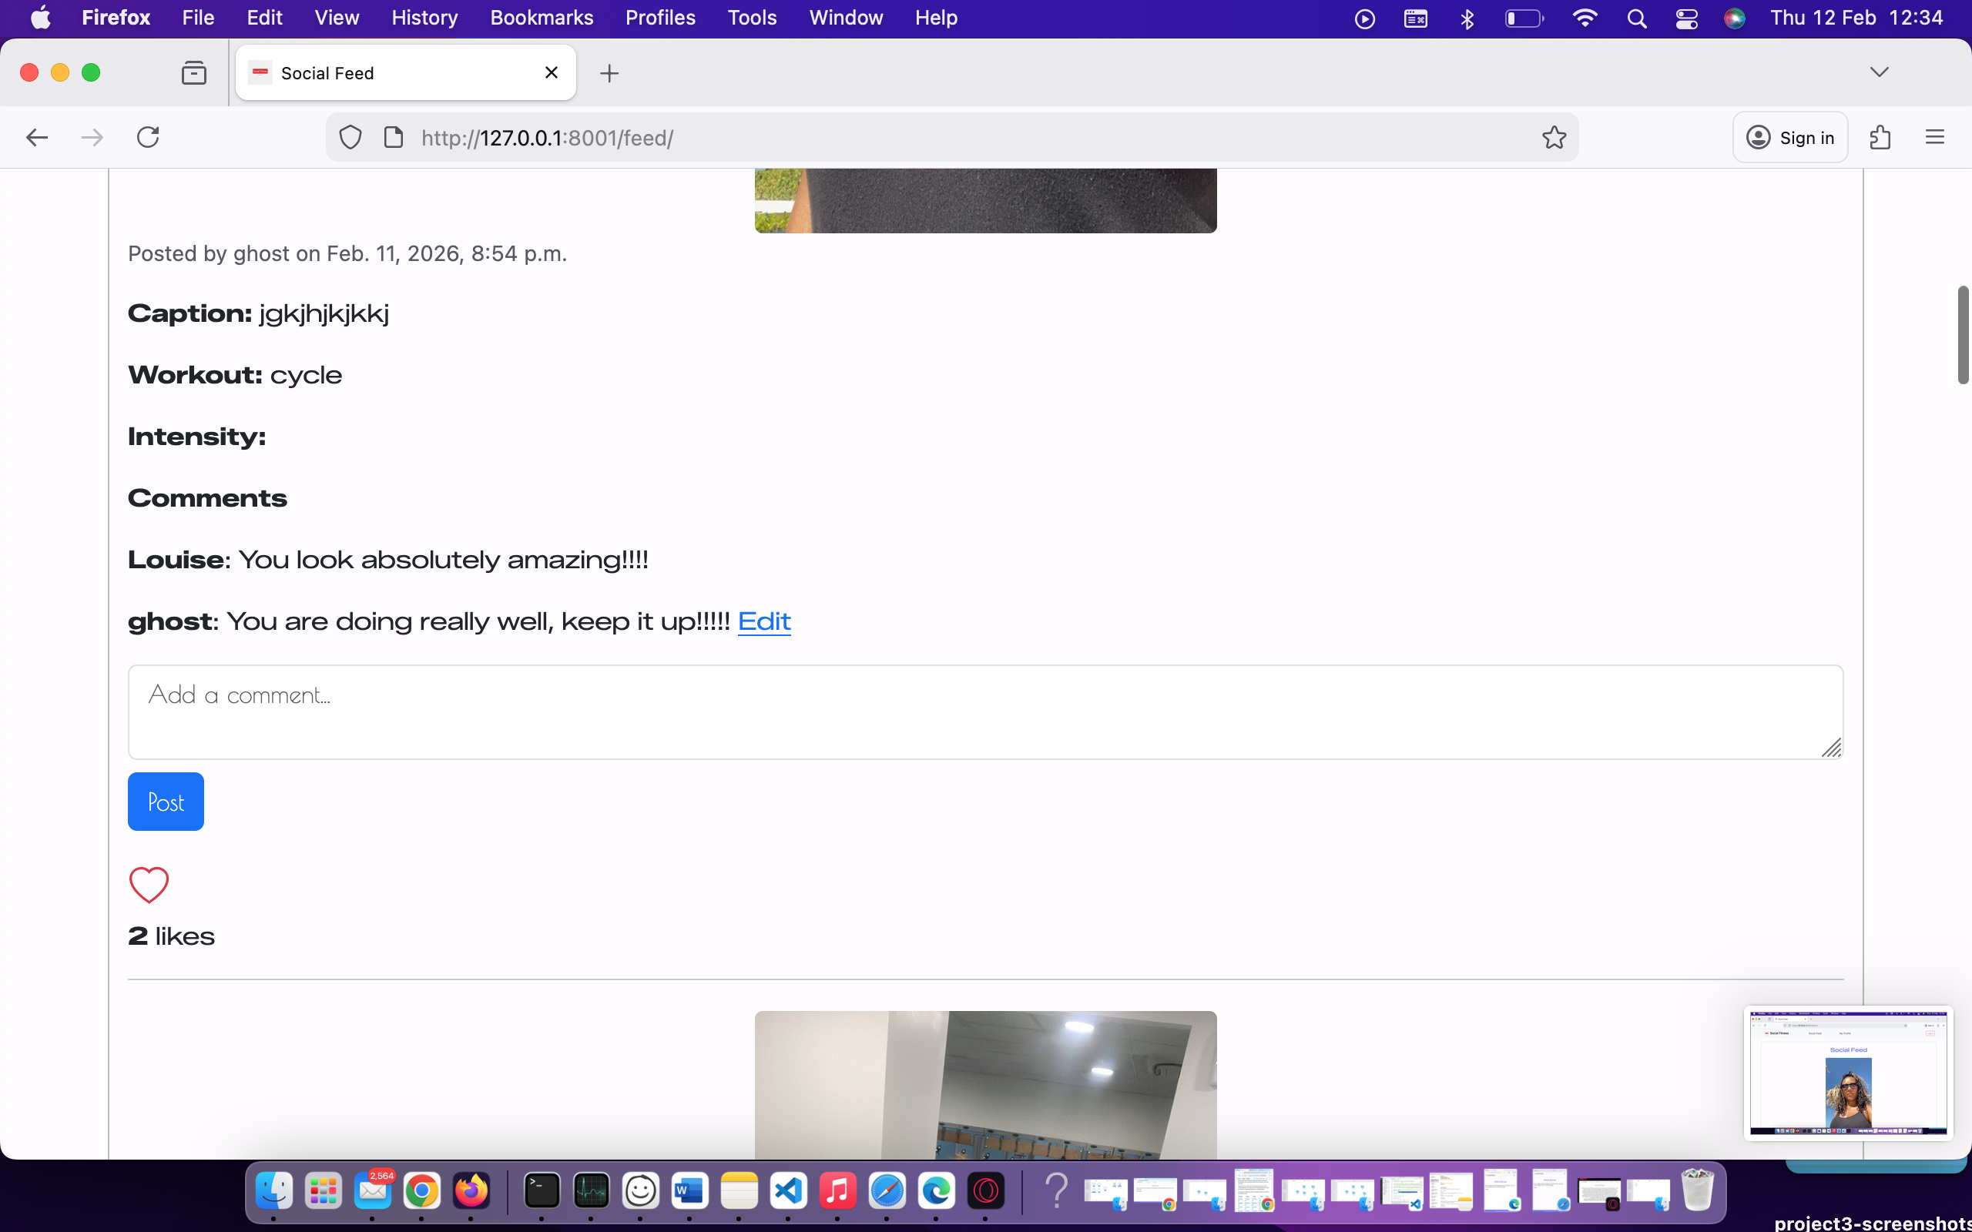Screen dimensions: 1972x1232
Task: Open the tab overview panel
Action: point(193,72)
